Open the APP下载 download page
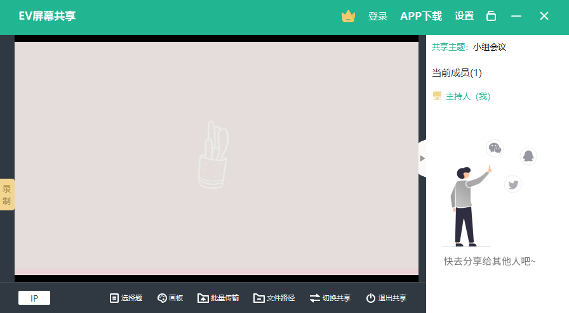Image resolution: width=569 pixels, height=313 pixels. tap(421, 16)
